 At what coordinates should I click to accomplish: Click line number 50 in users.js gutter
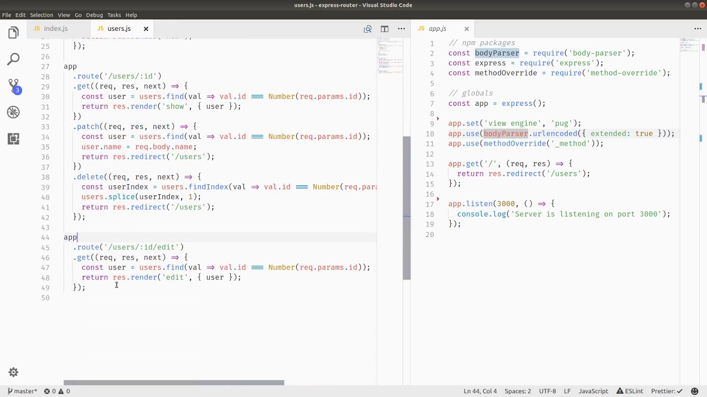coord(45,298)
